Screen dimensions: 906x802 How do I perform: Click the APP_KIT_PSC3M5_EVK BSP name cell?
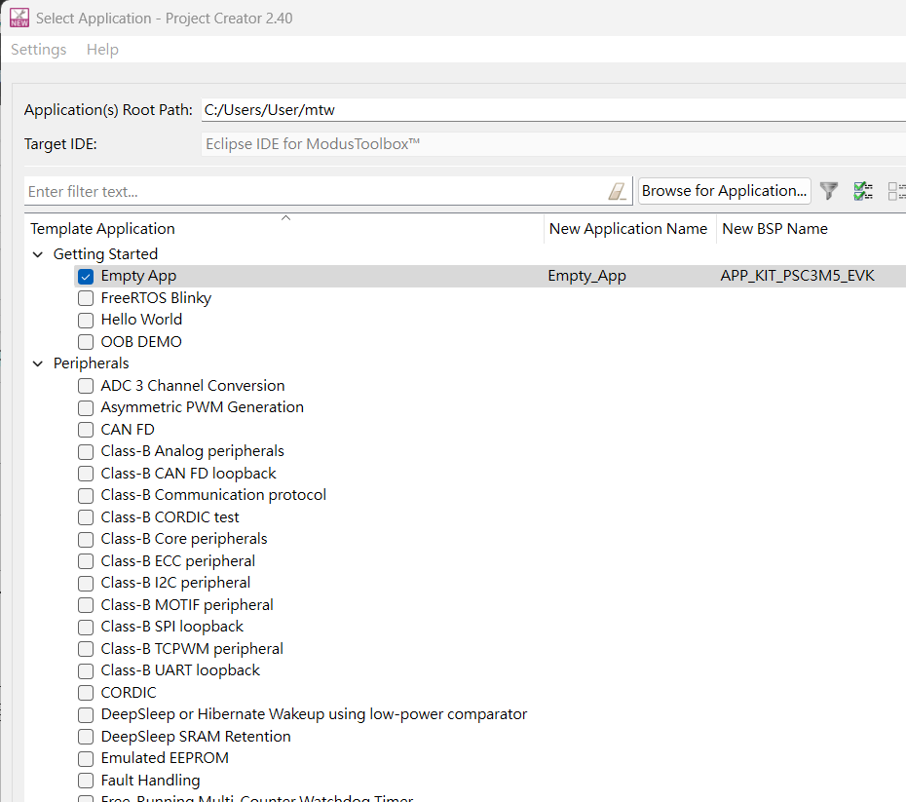click(x=797, y=276)
